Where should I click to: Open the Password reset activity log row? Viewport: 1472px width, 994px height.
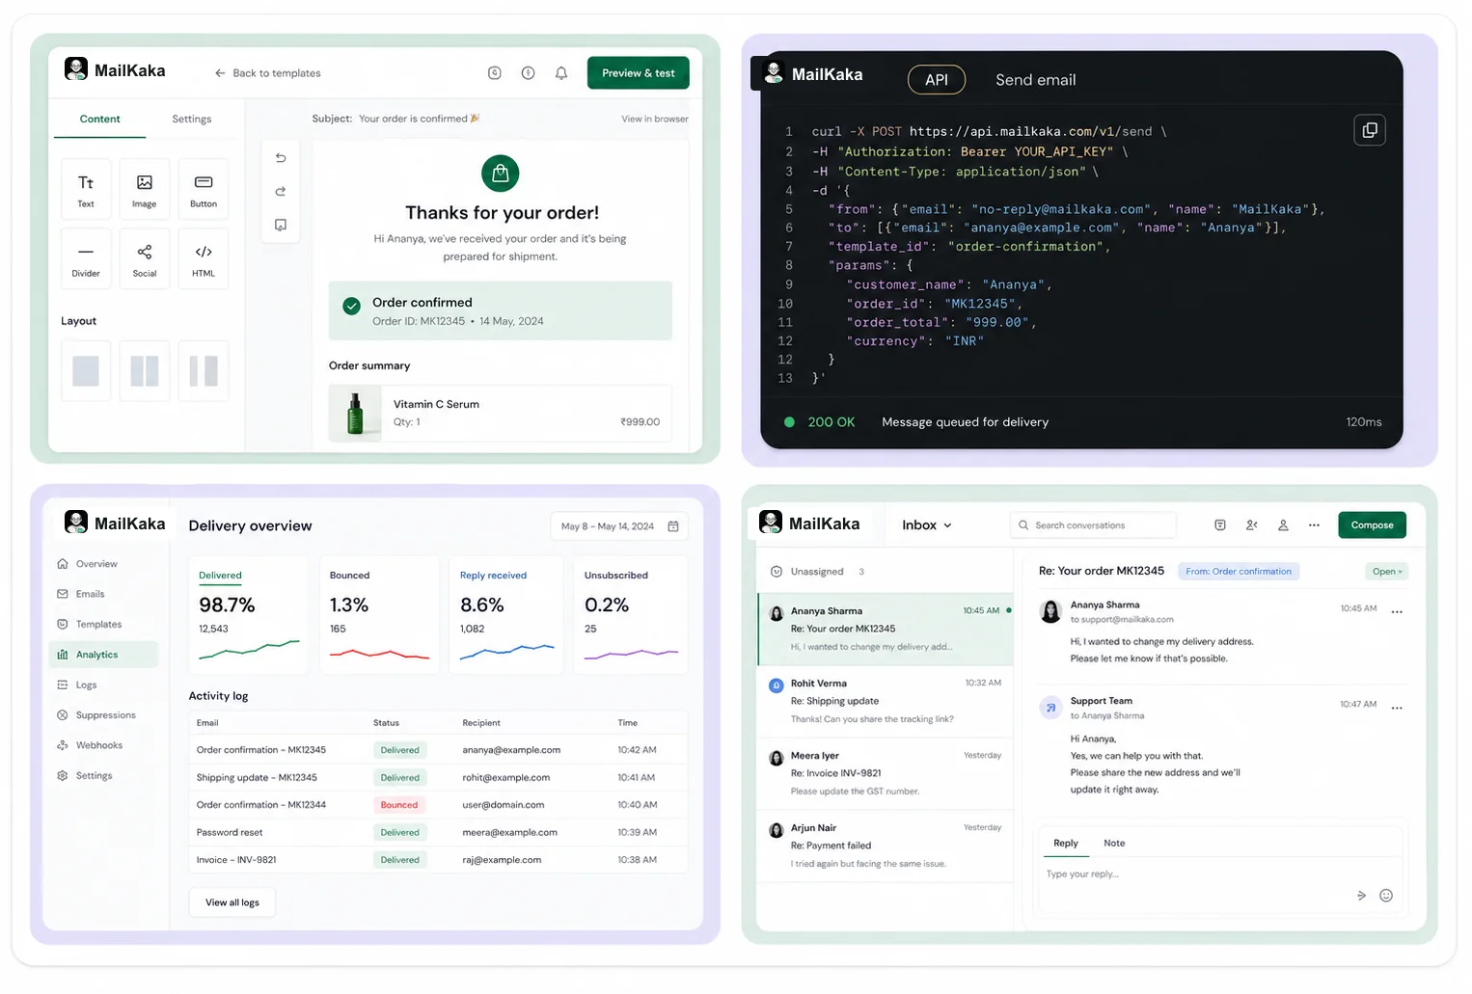438,833
